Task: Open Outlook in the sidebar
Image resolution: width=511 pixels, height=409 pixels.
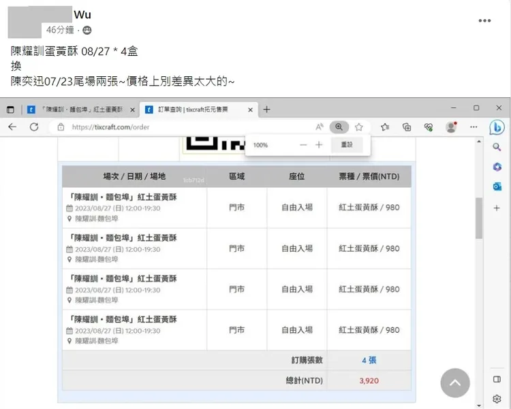Action: point(497,186)
